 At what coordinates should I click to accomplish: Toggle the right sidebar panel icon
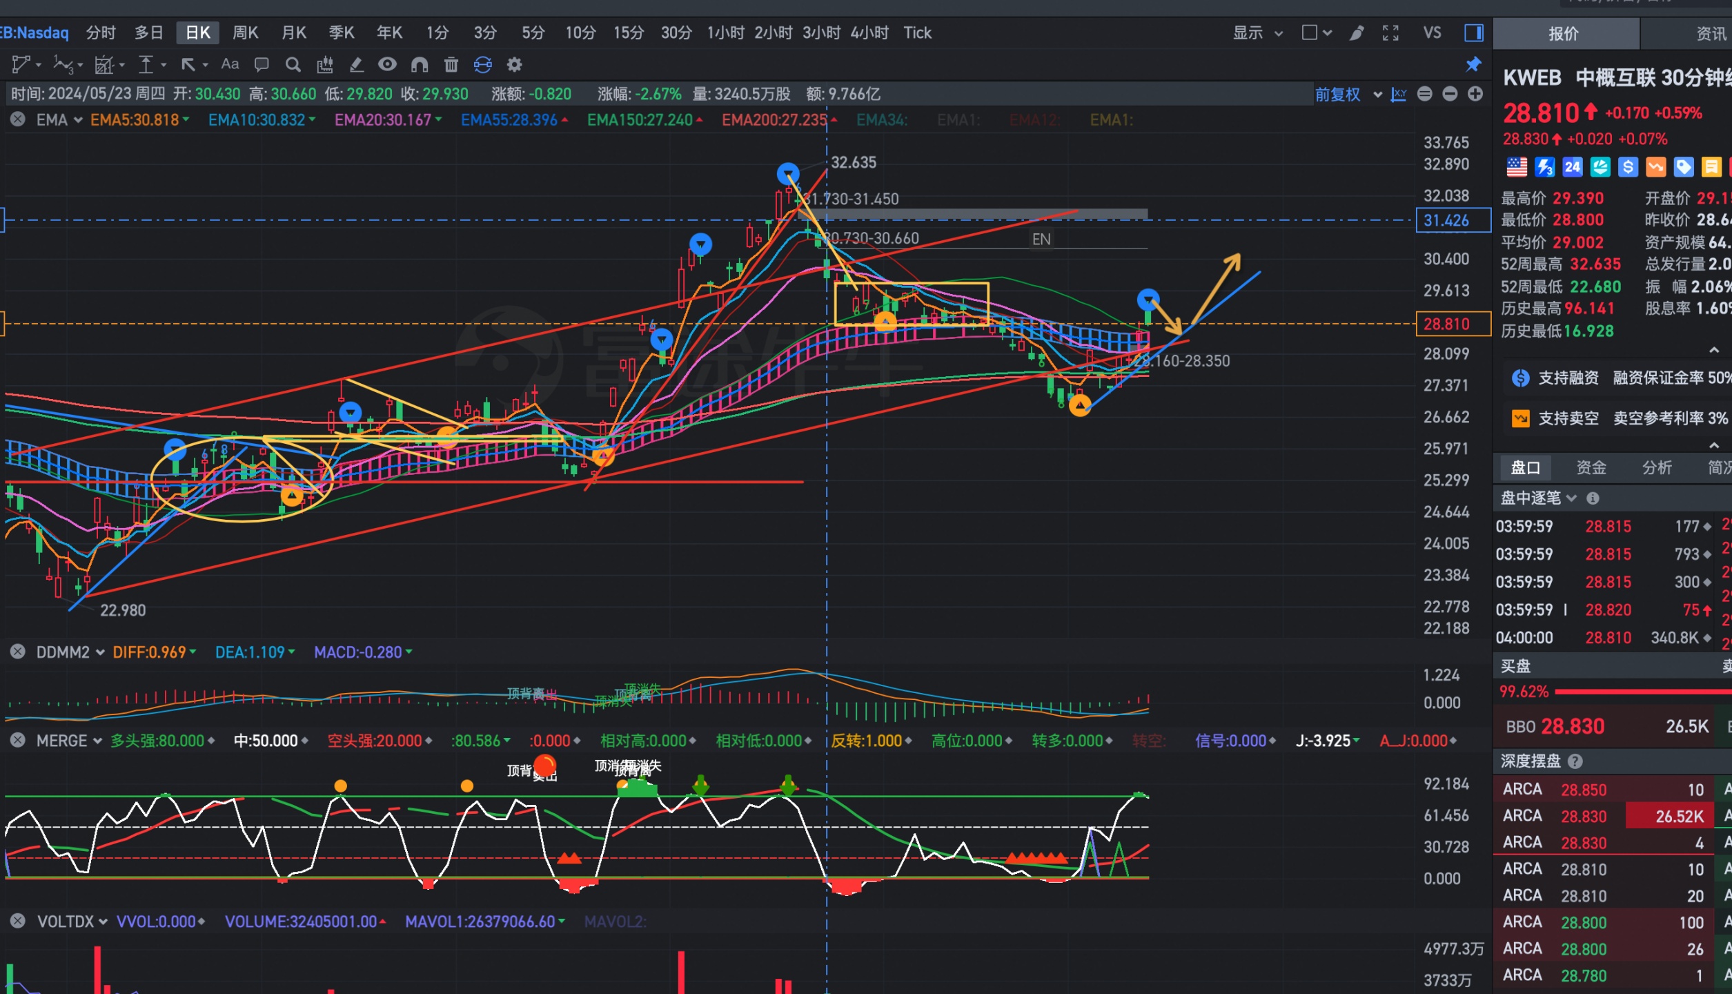1473,33
